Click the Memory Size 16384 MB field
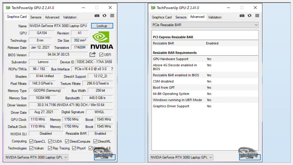Image resolution: width=293 pixels, height=165 pixels. click(x=43, y=98)
